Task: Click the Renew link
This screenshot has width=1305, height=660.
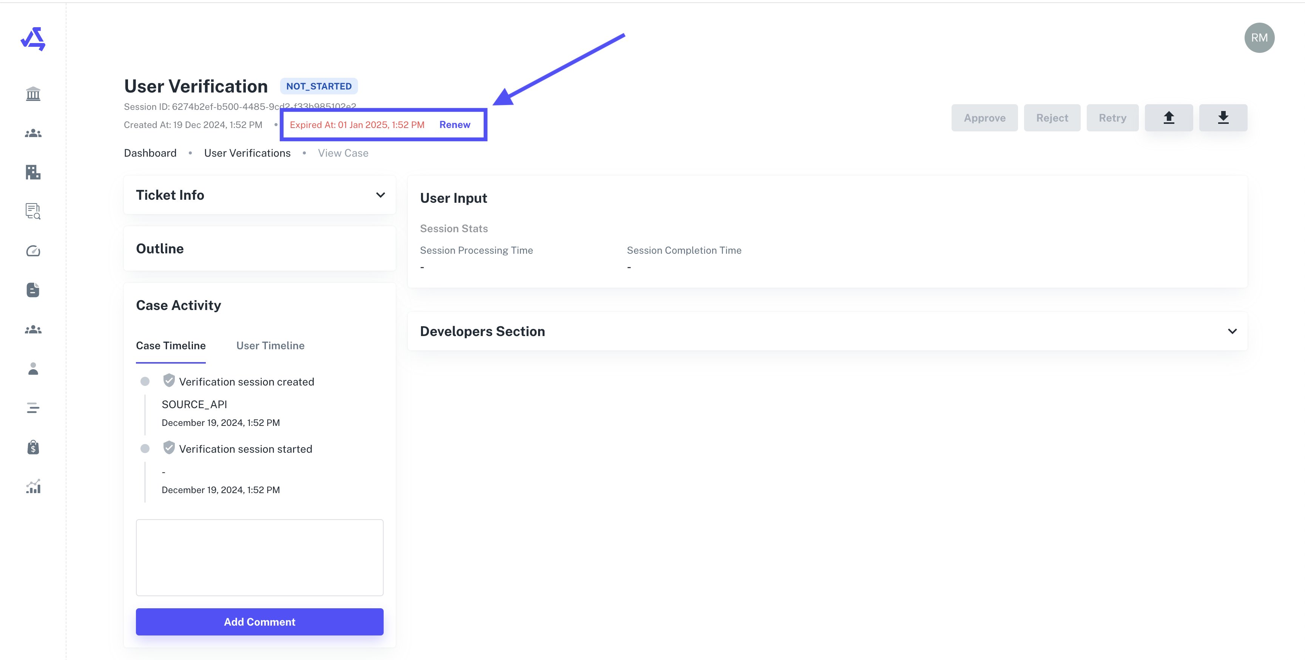Action: [454, 125]
